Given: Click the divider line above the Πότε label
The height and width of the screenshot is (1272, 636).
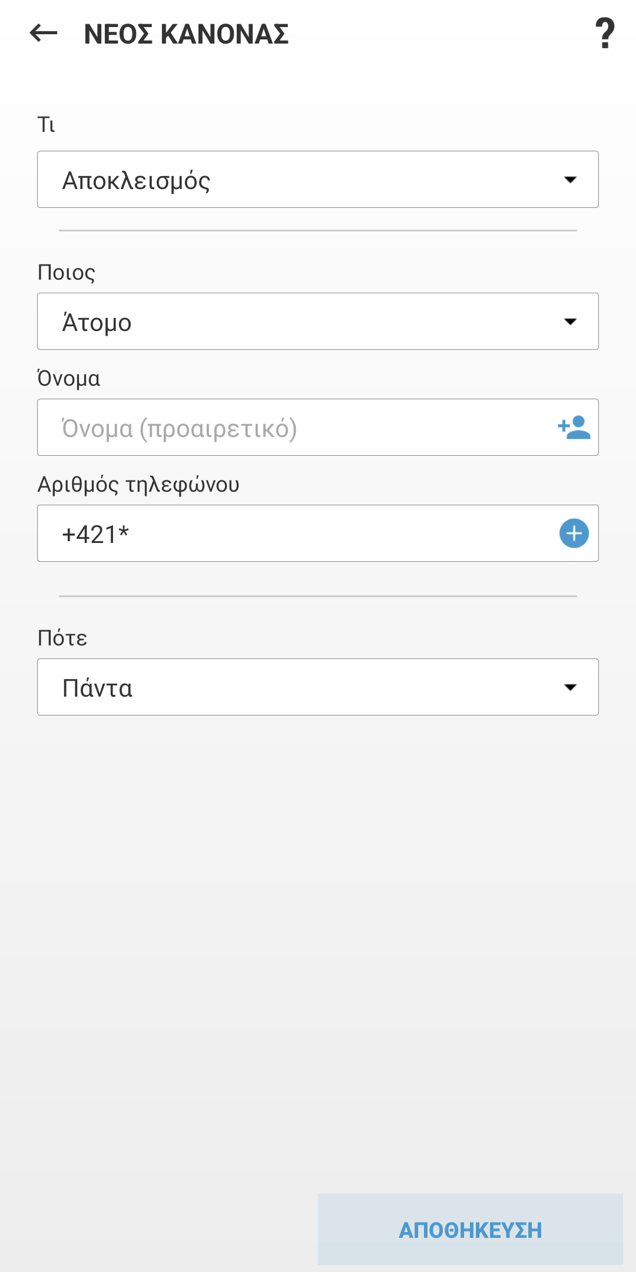Looking at the screenshot, I should point(318,596).
